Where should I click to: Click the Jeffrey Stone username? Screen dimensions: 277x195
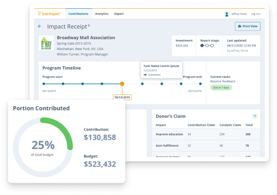click(x=239, y=14)
